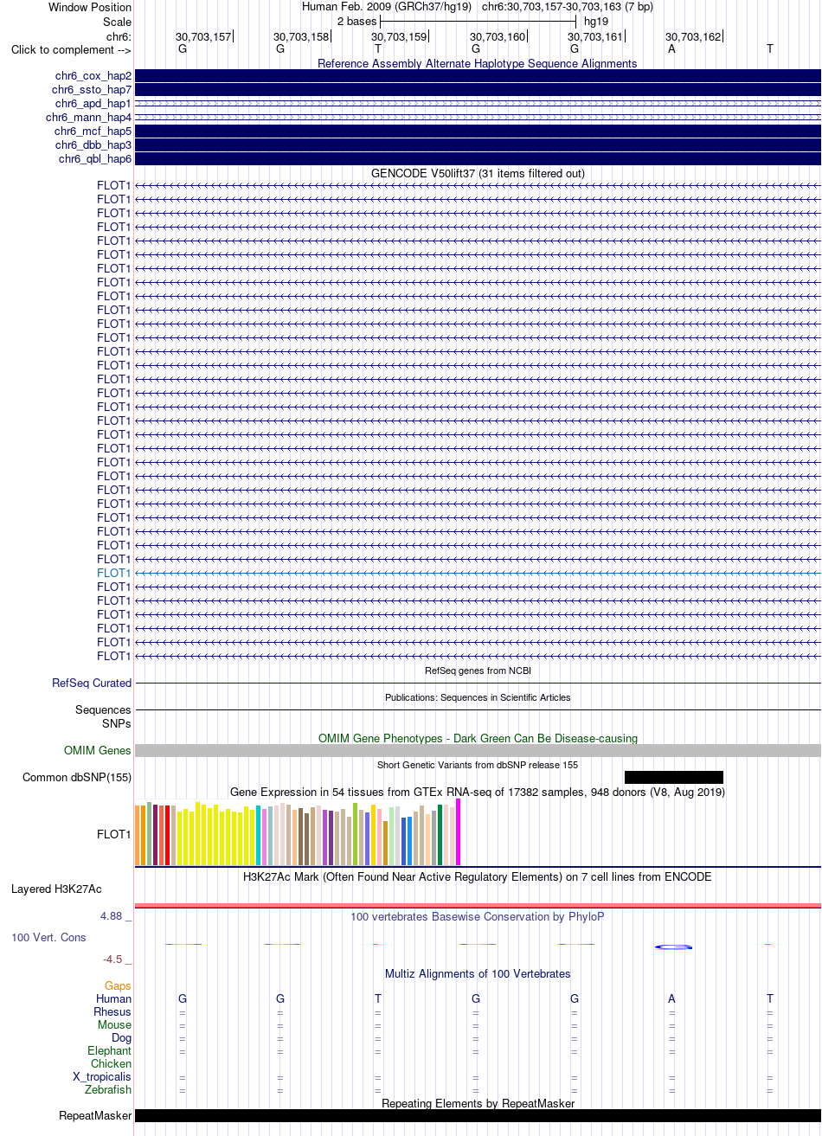Screen dimensions: 822x1136
Task: Select the chr6_mcf_hap5 track label
Action: point(93,132)
